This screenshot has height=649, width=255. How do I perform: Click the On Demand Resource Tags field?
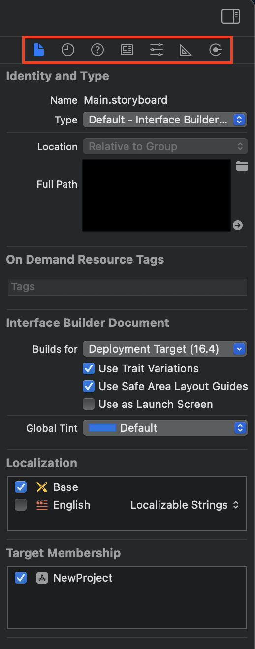pos(127,287)
